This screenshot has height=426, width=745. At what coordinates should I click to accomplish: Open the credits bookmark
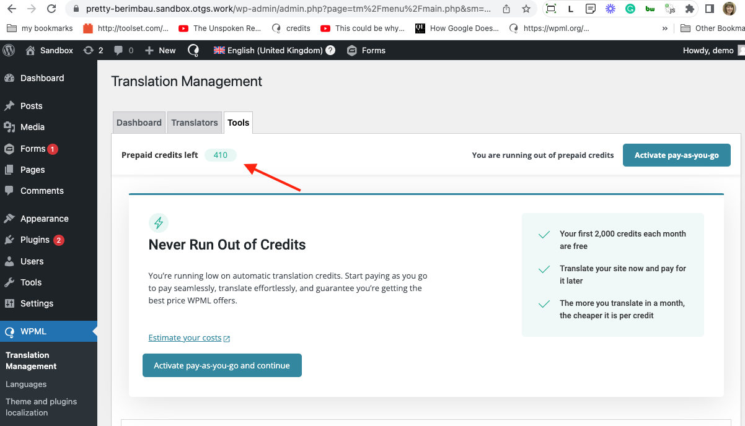(291, 28)
